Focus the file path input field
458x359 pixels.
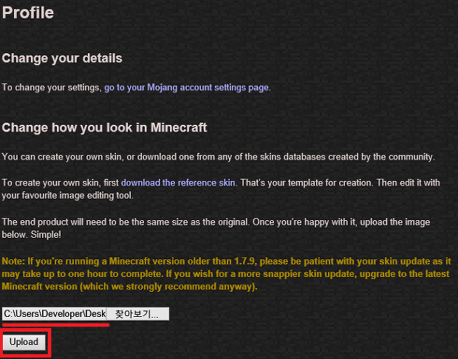pyautogui.click(x=55, y=314)
